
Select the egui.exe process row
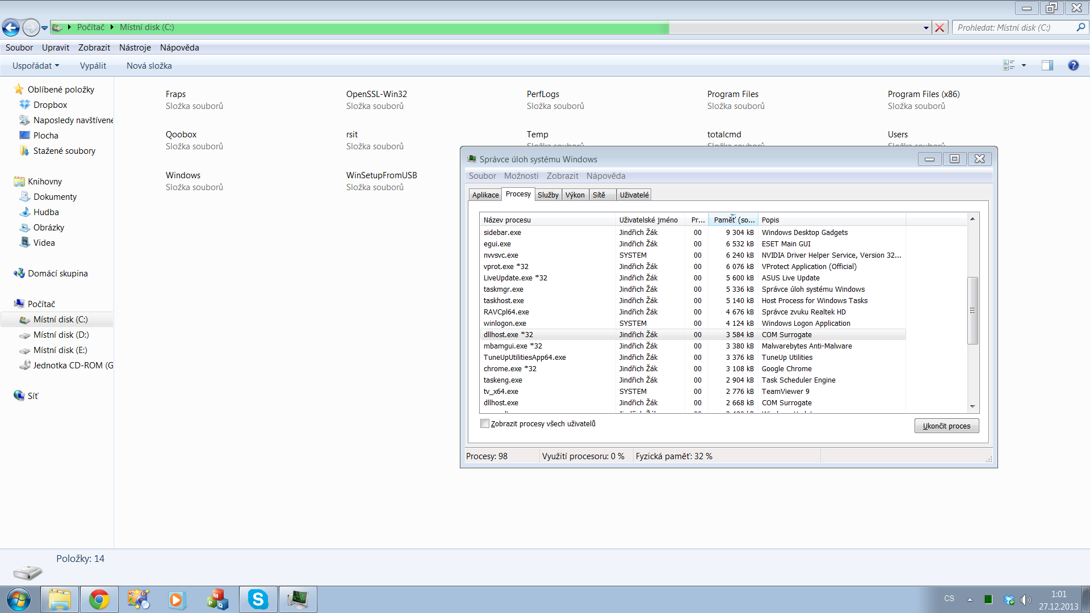point(693,244)
